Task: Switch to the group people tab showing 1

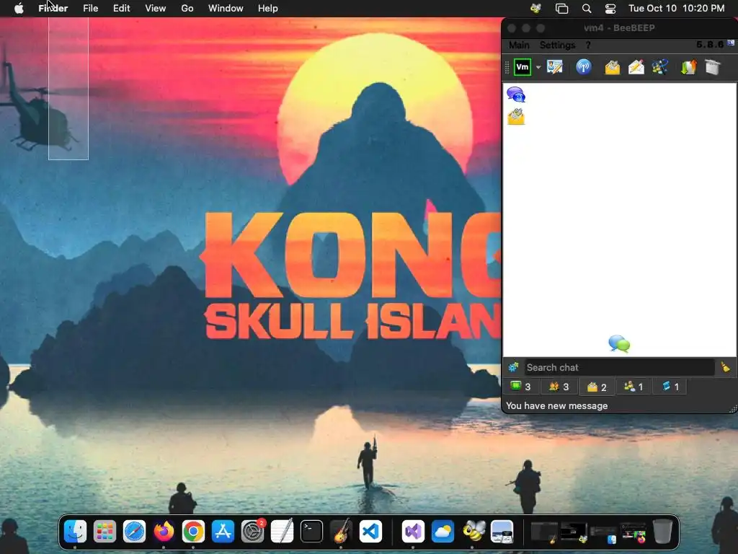Action: (633, 387)
